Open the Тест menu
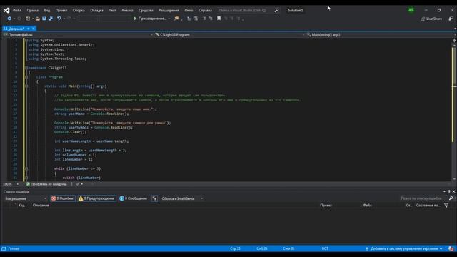Viewport: 457px width, 257px height. tap(112, 10)
